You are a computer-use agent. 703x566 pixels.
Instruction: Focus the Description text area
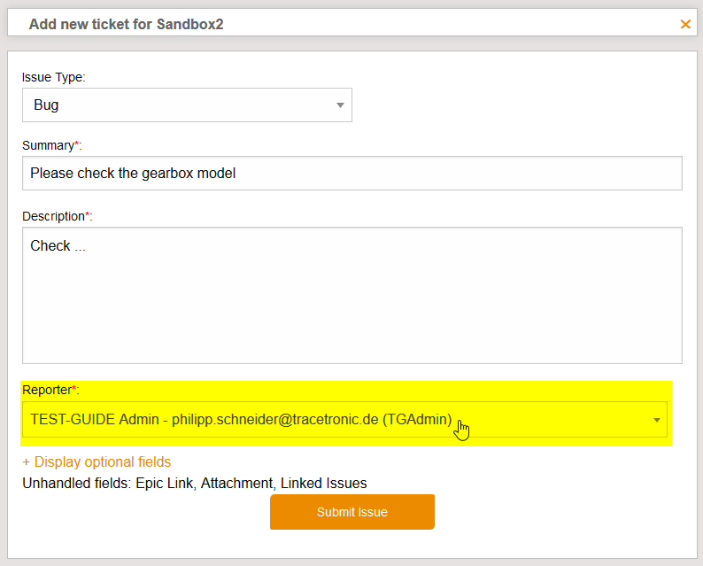point(352,306)
